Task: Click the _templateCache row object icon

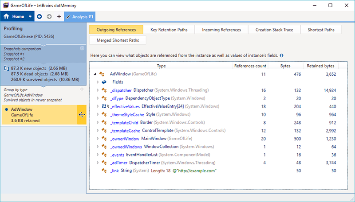Action: [104, 130]
